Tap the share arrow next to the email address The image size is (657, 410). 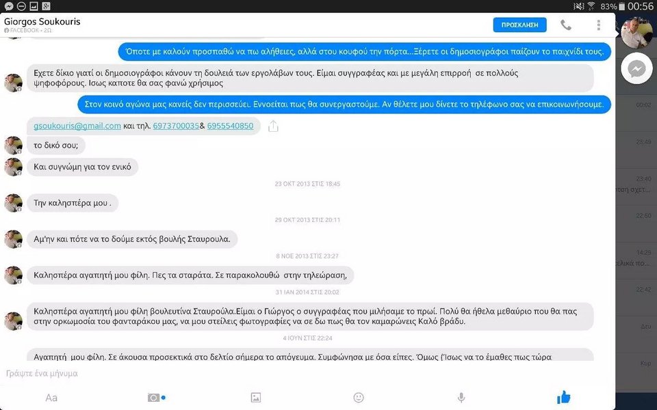273,126
